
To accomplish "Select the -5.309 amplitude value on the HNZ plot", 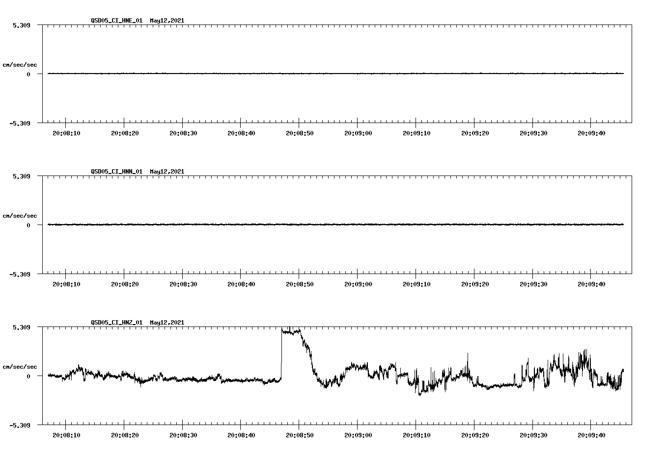I will (x=19, y=425).
